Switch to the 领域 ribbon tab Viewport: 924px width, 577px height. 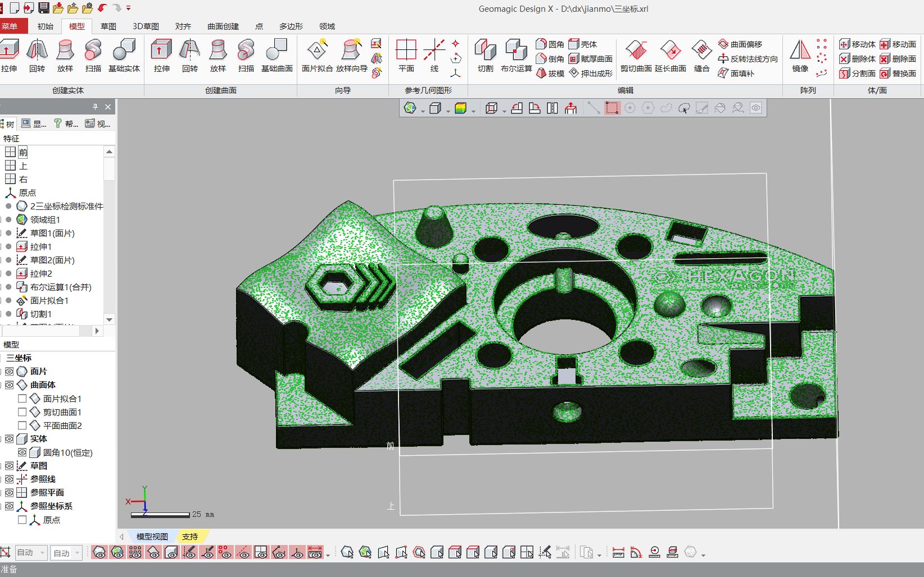coord(327,26)
